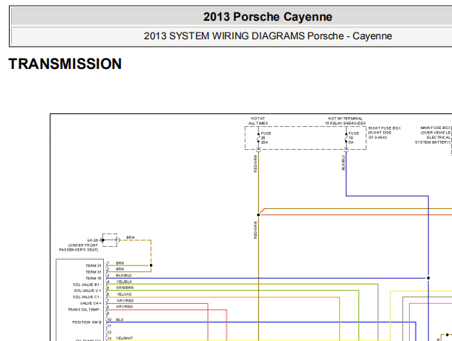Click the 'HOT AT ALL TIMES' label
Screen dimensions: 452x341
click(258, 121)
